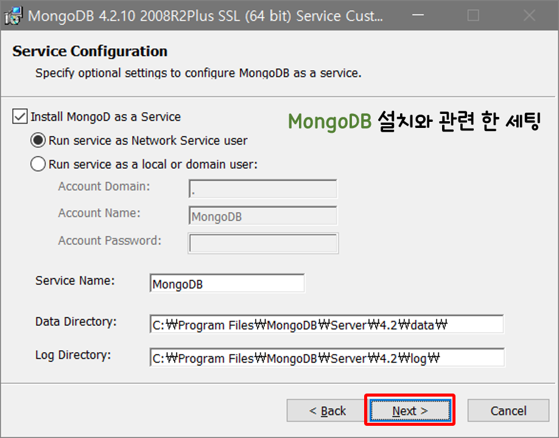Click the Data Directory label
The height and width of the screenshot is (438, 559).
(x=76, y=322)
